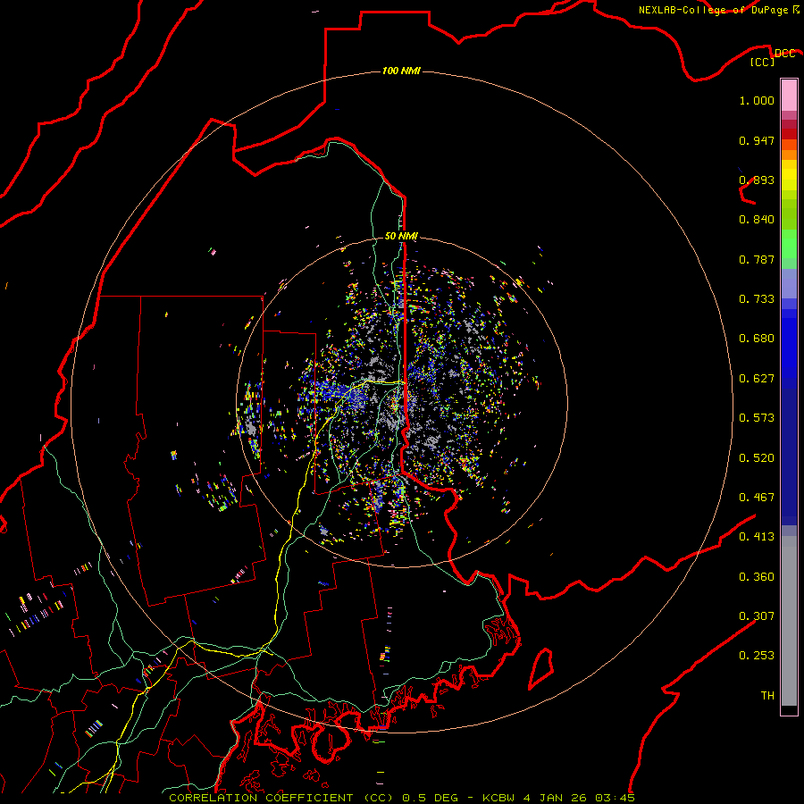Click the 0.253 legend value
Viewport: 804px width, 804px height.
point(757,656)
